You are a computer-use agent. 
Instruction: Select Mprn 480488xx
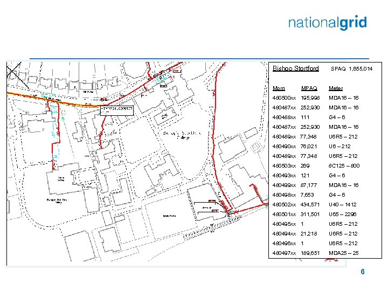pos(284,117)
